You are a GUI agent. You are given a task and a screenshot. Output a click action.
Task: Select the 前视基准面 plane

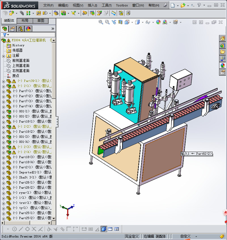click(21, 60)
